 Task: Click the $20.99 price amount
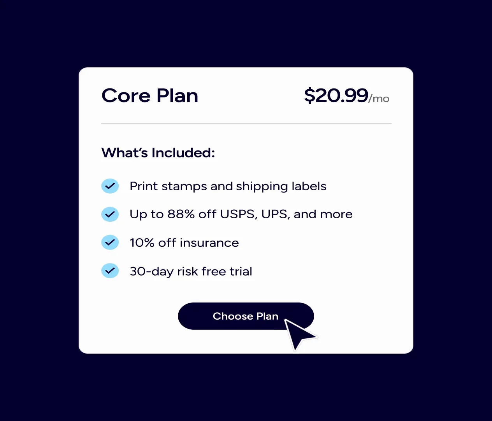(336, 96)
